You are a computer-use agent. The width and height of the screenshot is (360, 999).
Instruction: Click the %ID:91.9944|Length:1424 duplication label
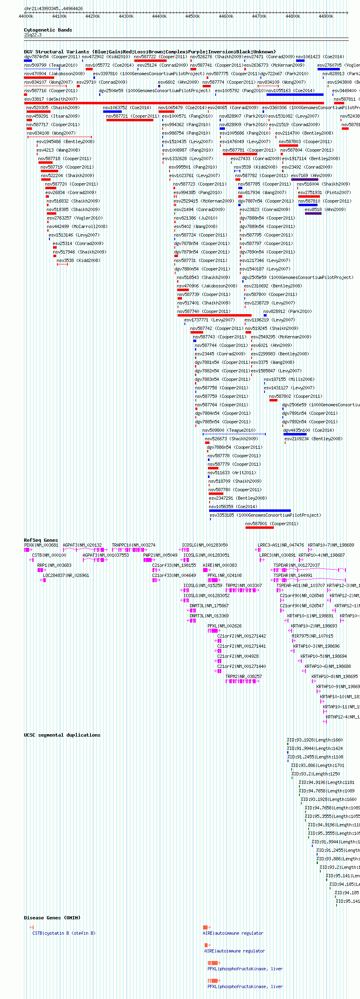tap(315, 748)
